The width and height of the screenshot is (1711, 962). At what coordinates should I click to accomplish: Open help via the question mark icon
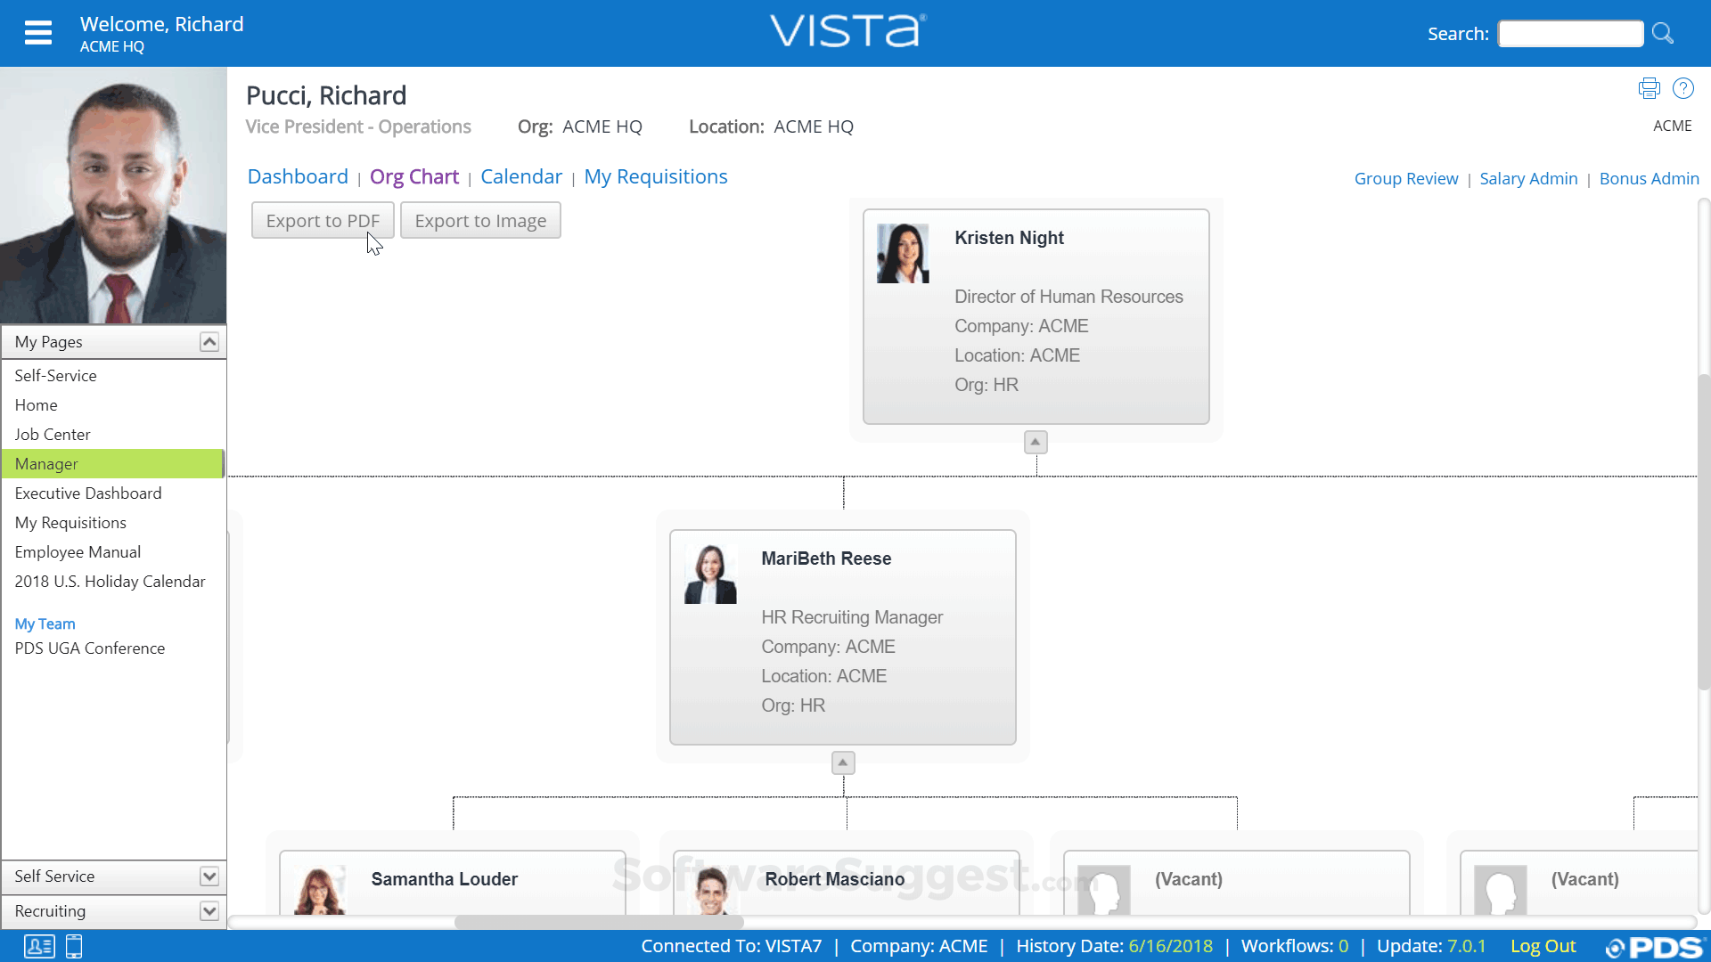tap(1683, 88)
